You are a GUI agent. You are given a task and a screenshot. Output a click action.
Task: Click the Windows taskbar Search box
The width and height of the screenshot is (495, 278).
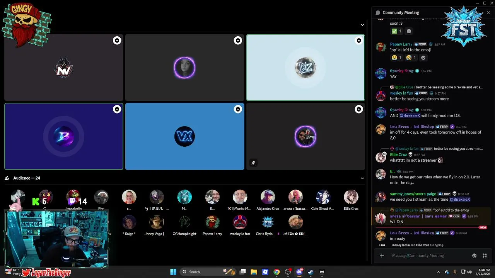click(x=208, y=272)
